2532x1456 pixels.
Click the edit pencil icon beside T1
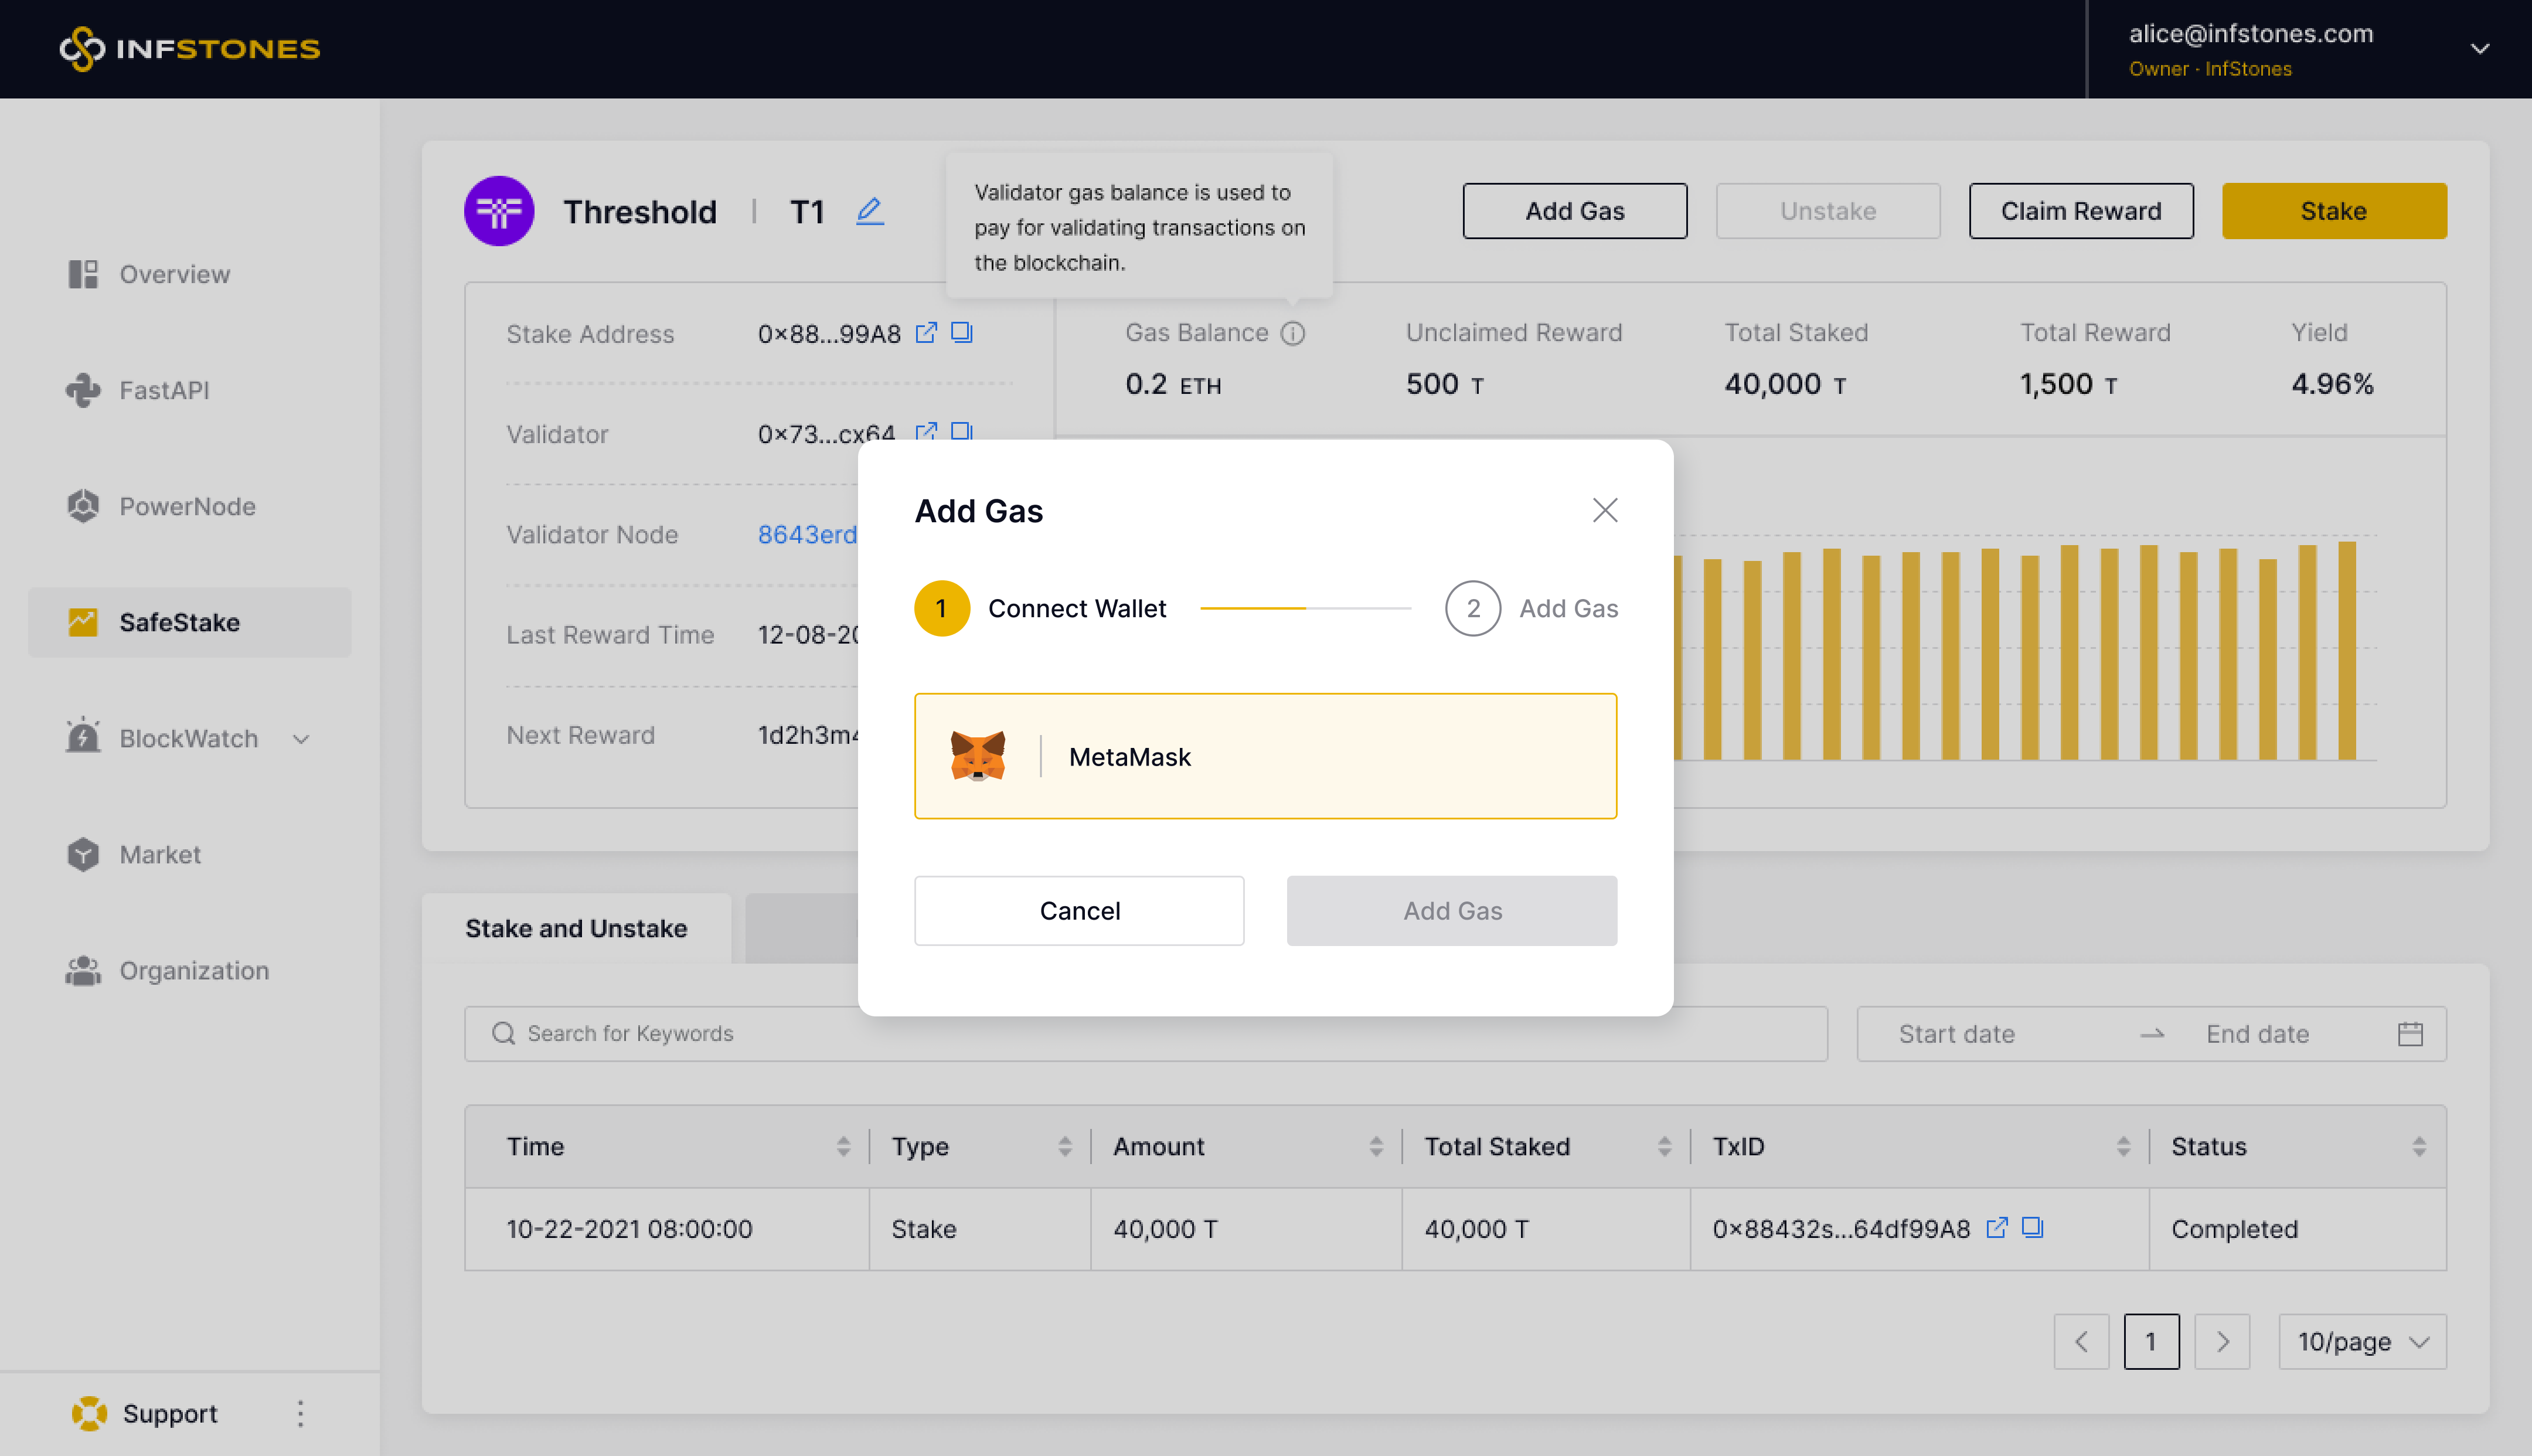(870, 211)
